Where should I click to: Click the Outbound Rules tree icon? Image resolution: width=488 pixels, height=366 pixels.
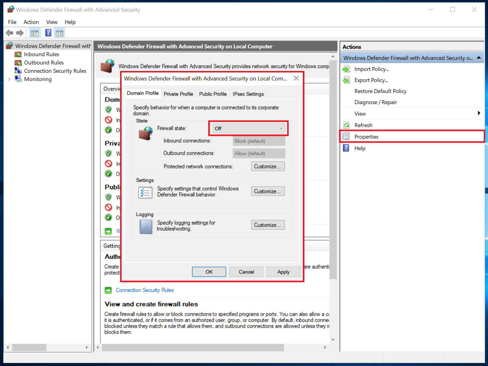point(18,63)
